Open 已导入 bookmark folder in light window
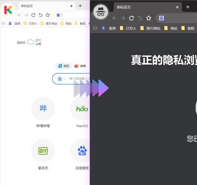 point(30,23)
